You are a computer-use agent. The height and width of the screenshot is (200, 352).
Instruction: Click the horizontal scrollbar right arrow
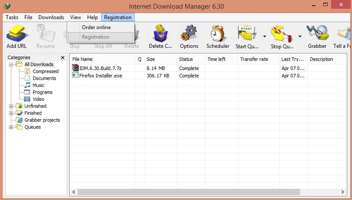coord(342,192)
